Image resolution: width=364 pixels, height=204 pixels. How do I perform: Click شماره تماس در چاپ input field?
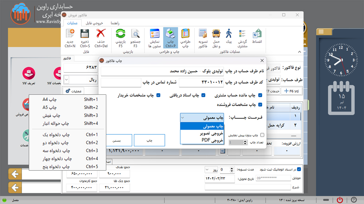(120, 82)
